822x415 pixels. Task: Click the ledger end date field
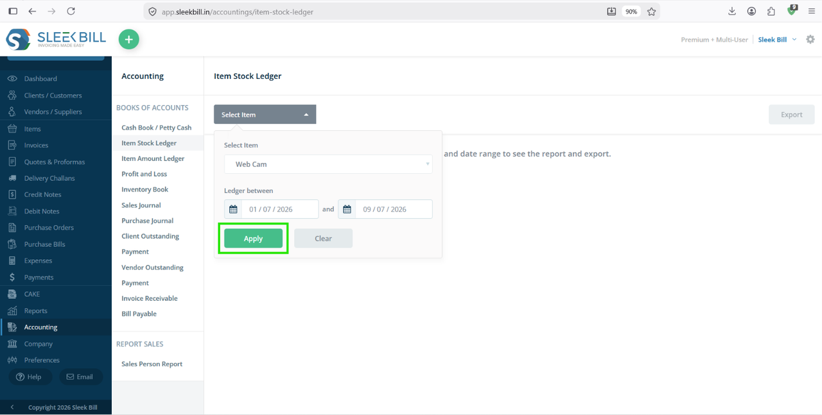[394, 209]
